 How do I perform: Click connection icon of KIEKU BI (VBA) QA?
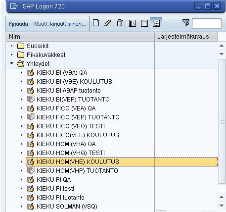pyautogui.click(x=31, y=73)
